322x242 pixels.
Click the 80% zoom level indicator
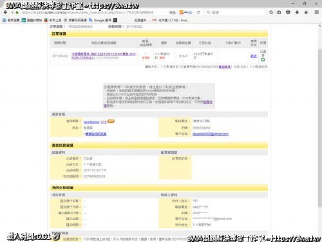[173, 12]
